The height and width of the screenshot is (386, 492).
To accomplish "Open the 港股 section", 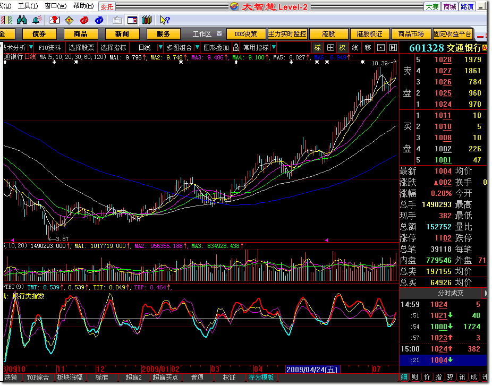I will (x=328, y=34).
